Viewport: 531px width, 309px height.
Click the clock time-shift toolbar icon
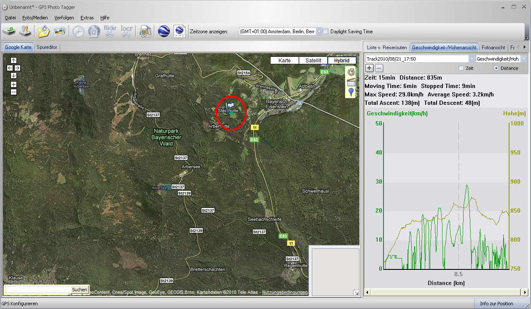78,31
